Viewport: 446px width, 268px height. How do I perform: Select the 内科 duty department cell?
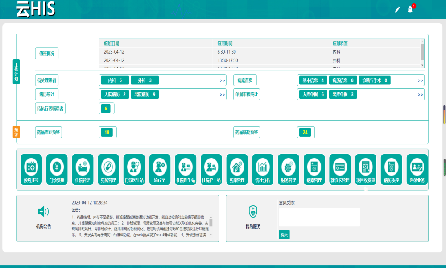tap(336, 52)
